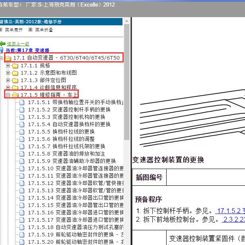The image size is (245, 245).
Task: Expand the 17.1.1 规格 node
Action: [8, 65]
